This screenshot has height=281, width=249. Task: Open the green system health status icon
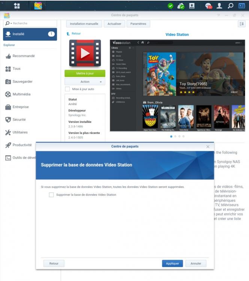170,6
